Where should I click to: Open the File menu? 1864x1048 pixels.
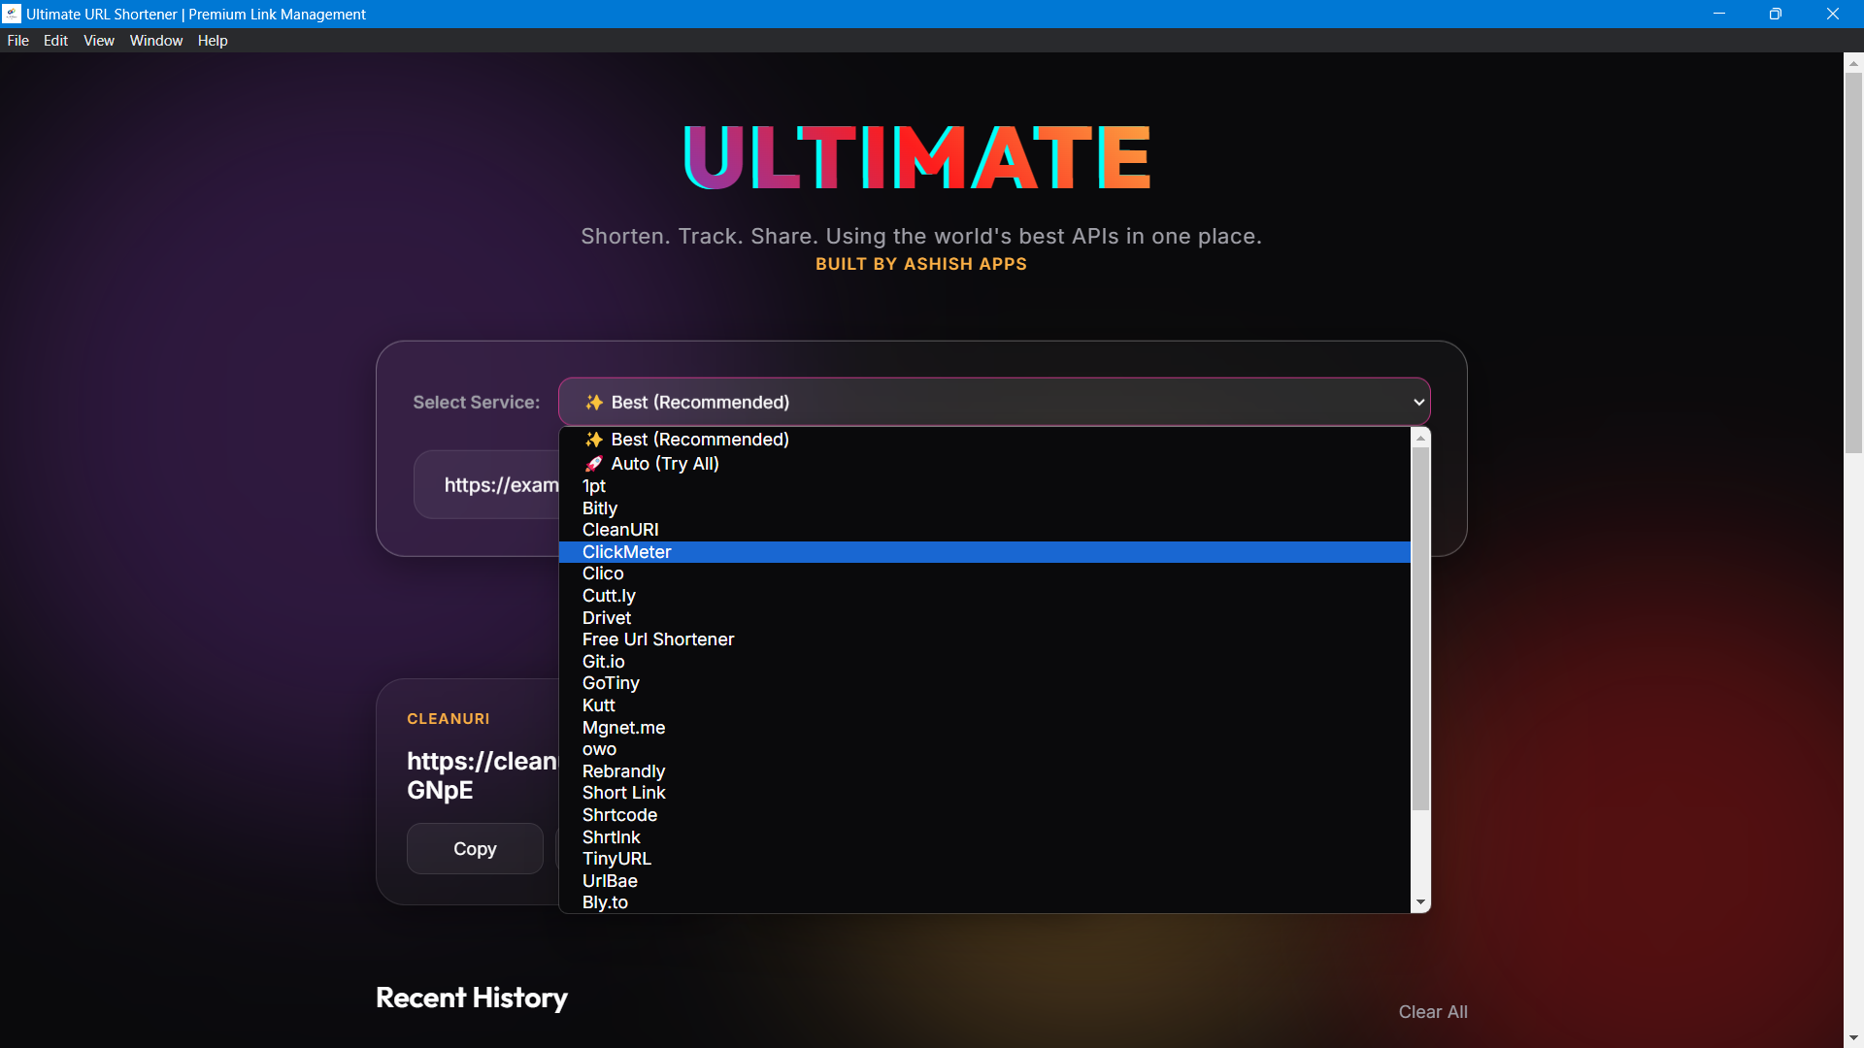point(17,41)
